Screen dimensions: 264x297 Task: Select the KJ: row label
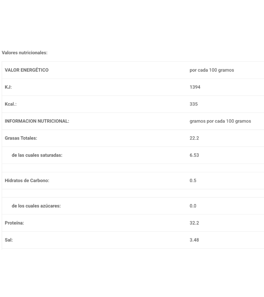(x=8, y=87)
